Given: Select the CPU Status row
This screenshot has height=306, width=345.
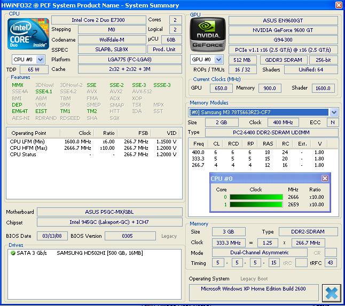Looking at the screenshot, I should pyautogui.click(x=93, y=155).
